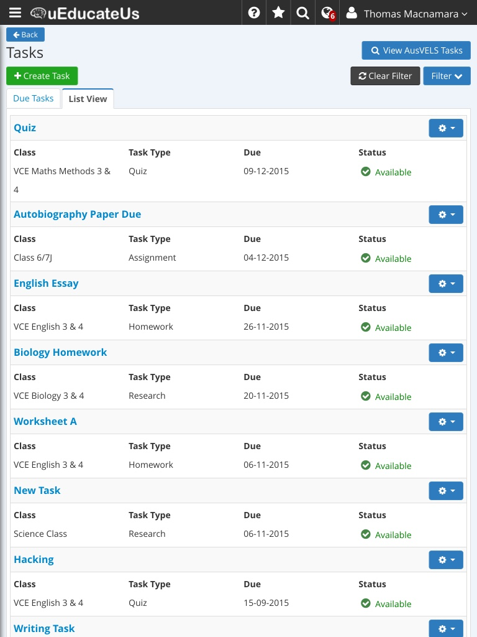477x637 pixels.
Task: Click class text Class 6/7J
Action: pyautogui.click(x=33, y=258)
